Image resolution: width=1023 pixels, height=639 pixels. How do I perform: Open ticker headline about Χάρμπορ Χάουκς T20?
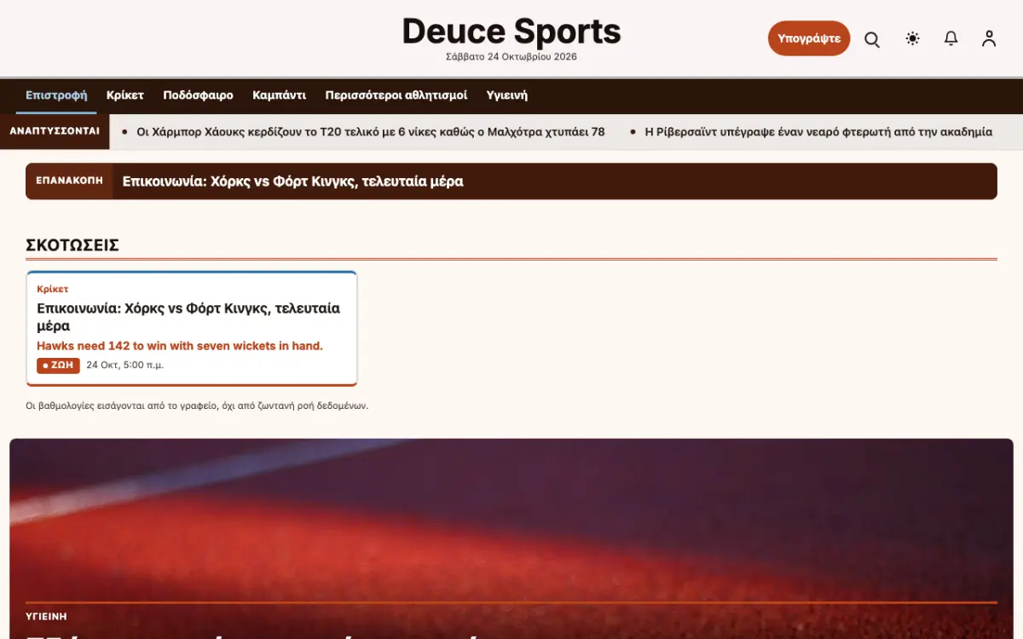371,132
